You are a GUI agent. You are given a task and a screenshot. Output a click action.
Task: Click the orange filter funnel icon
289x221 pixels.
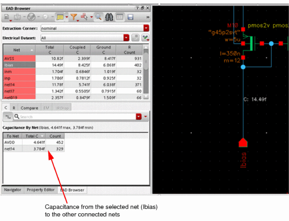point(74,17)
